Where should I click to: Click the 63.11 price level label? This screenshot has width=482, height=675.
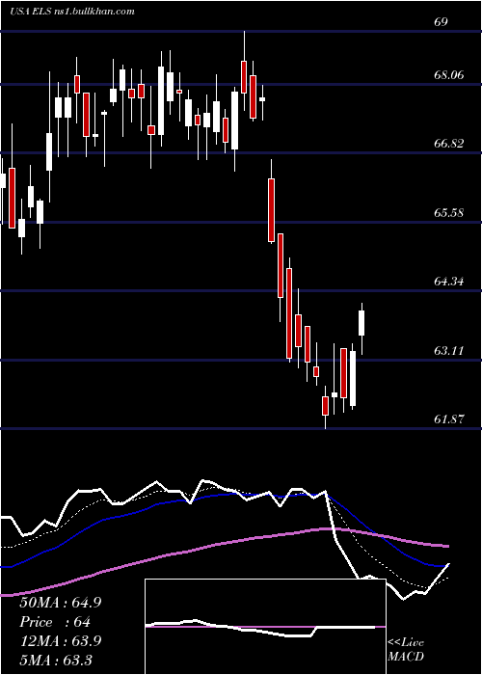(449, 351)
